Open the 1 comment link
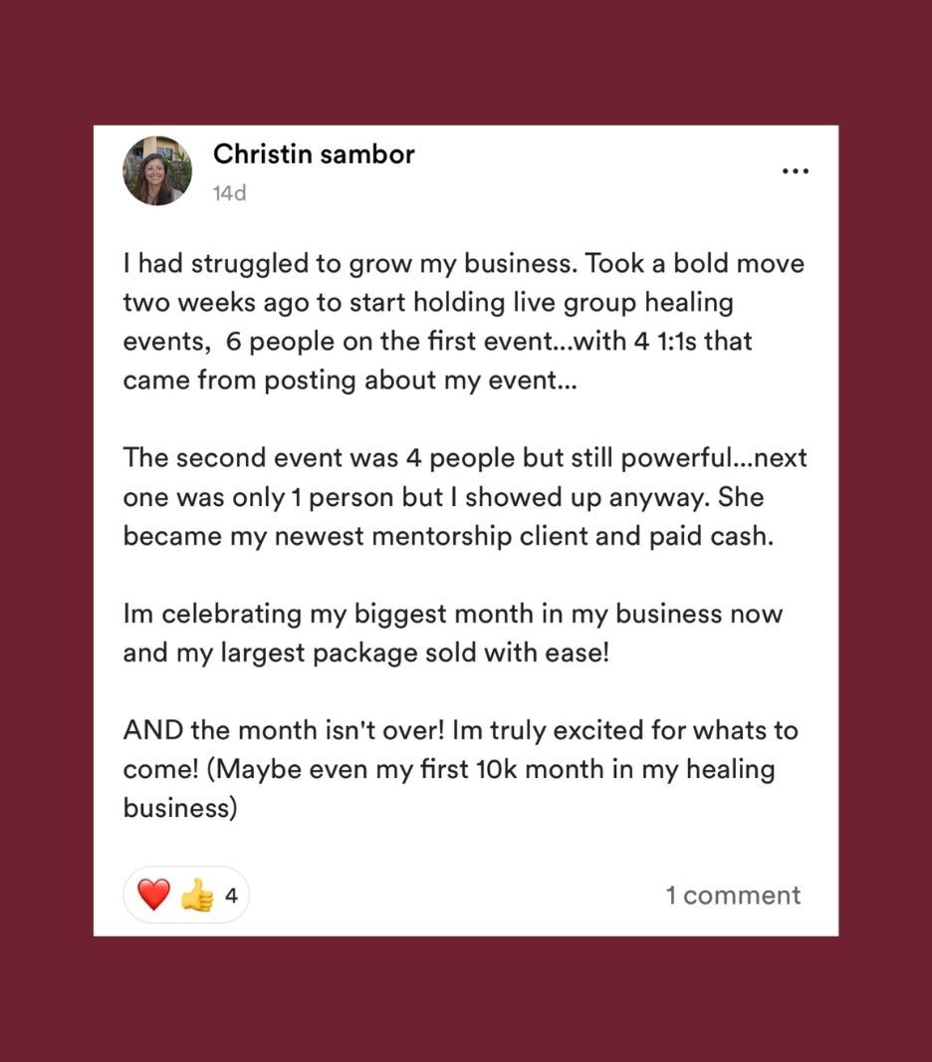The image size is (932, 1062). [x=733, y=896]
